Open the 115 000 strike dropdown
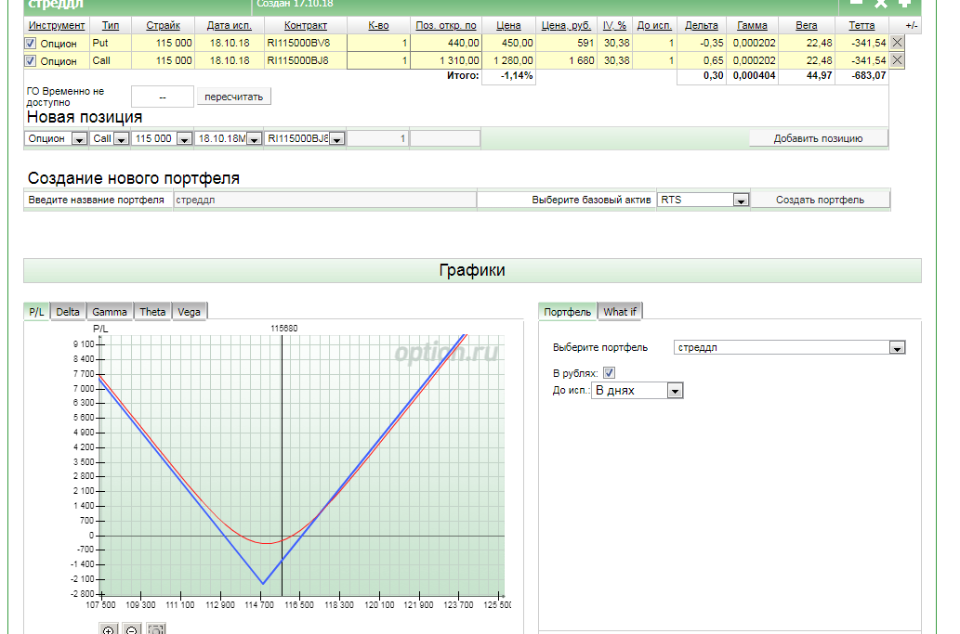The height and width of the screenshot is (634, 960). coord(184,139)
